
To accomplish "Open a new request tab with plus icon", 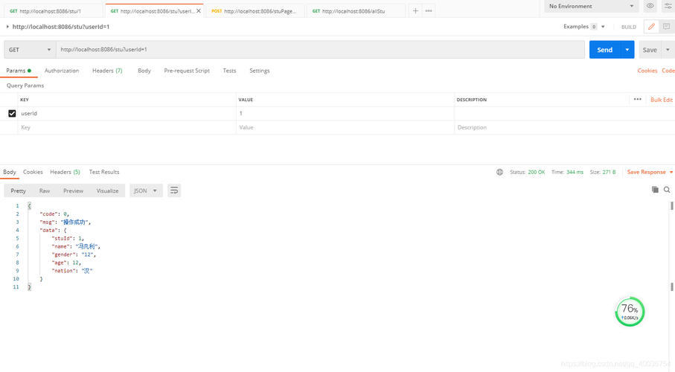I will tap(415, 10).
